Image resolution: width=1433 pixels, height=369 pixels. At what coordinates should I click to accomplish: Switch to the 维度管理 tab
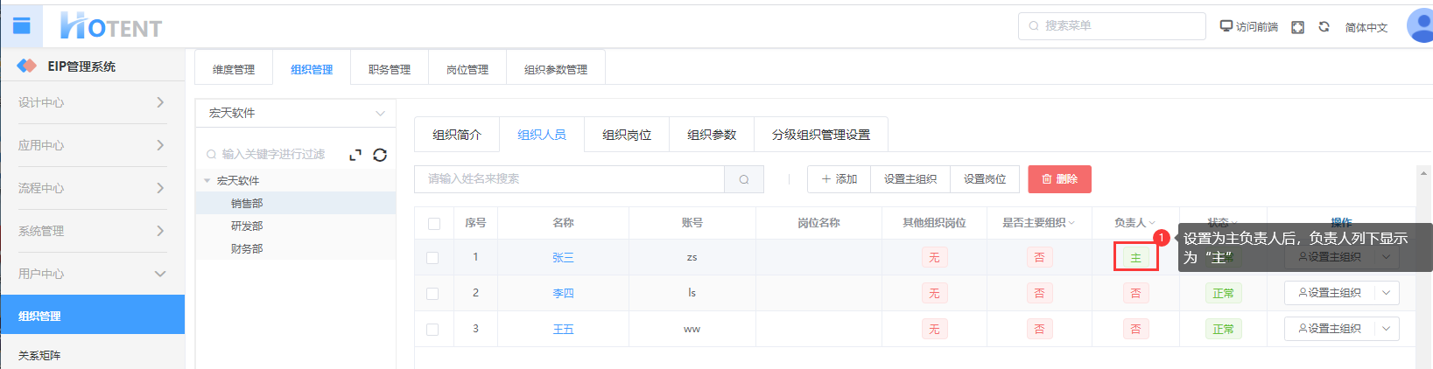coord(234,69)
